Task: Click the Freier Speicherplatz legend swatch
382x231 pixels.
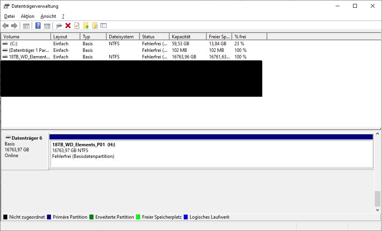Action: tap(138, 217)
